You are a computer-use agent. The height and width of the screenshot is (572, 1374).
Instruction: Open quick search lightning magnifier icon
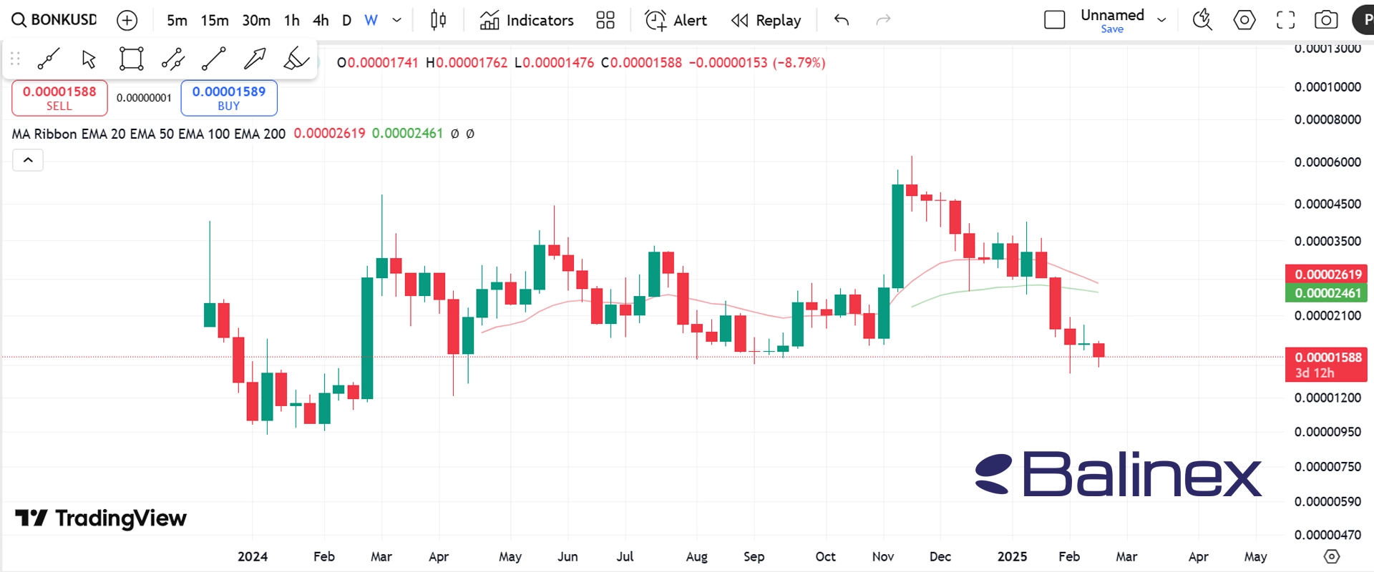point(1202,20)
